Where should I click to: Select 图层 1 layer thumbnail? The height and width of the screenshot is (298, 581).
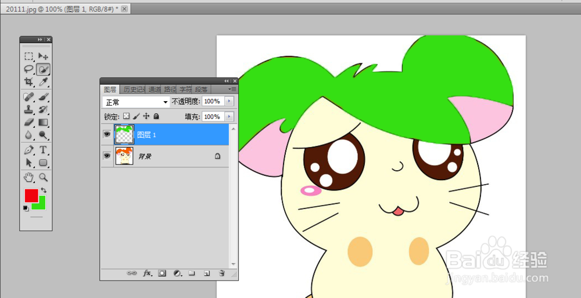pyautogui.click(x=124, y=135)
